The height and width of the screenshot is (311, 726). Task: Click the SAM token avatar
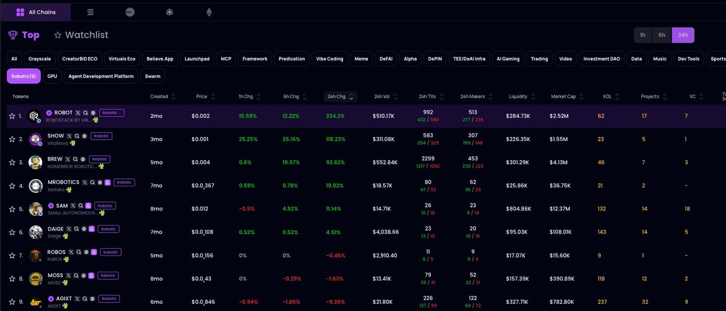click(34, 209)
